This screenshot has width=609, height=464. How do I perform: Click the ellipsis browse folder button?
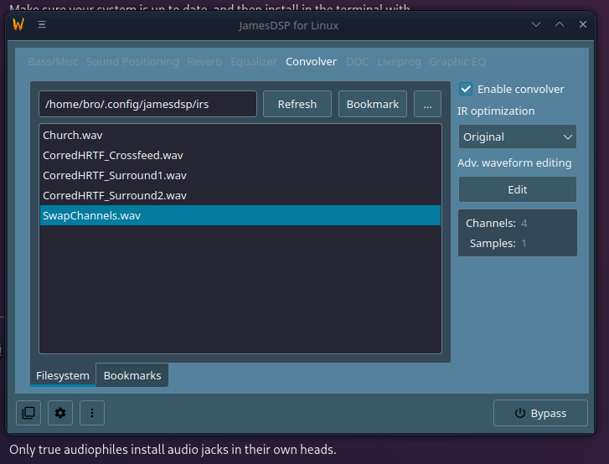pos(427,104)
